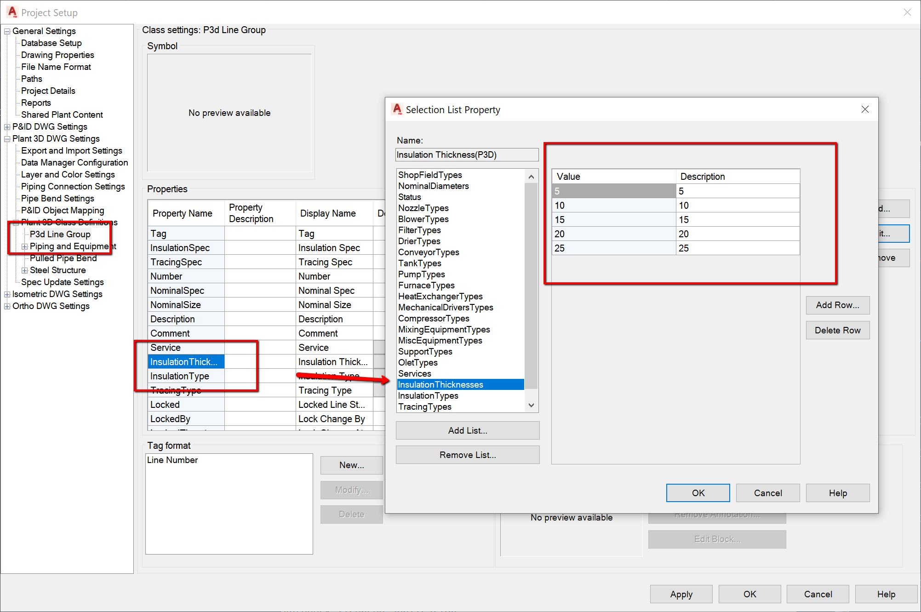Expand the Steel Structure node
Viewport: 921px width, 612px height.
click(24, 270)
